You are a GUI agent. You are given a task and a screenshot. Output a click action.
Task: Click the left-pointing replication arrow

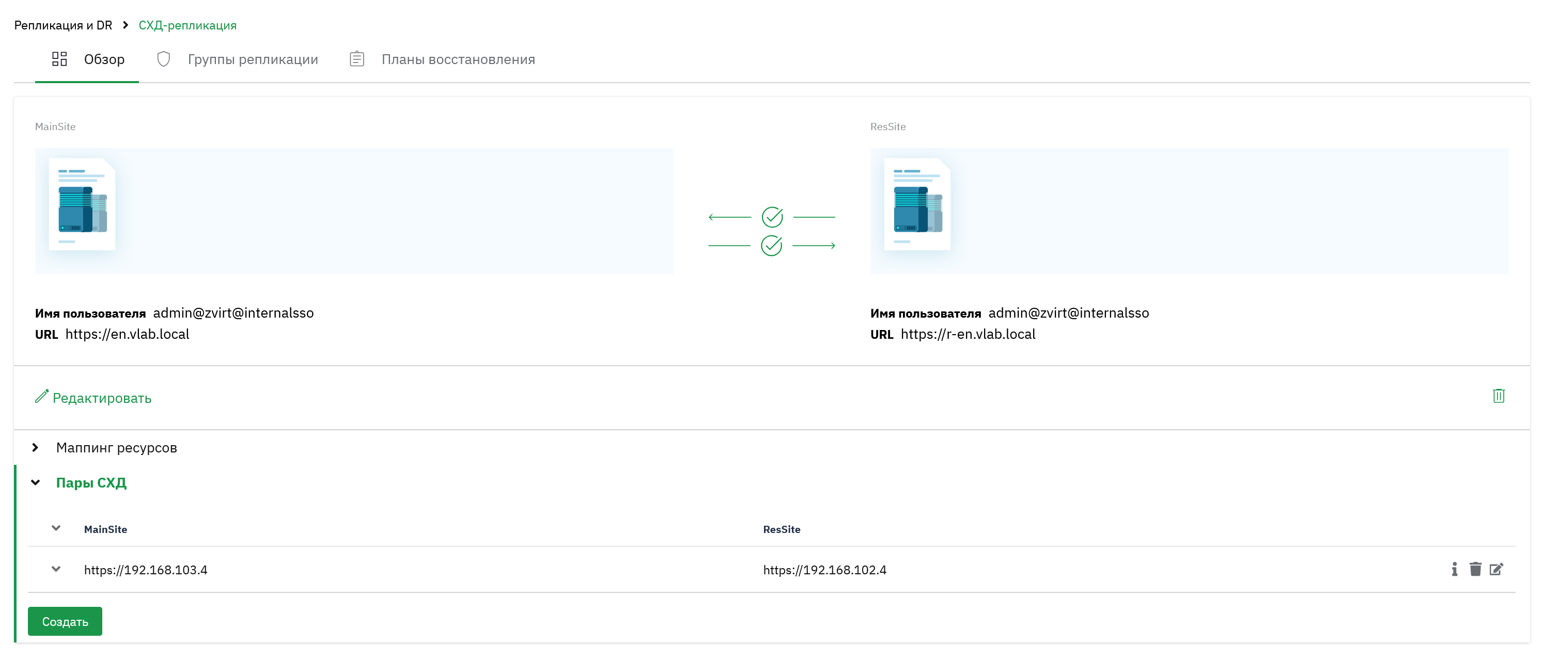pyautogui.click(x=729, y=217)
